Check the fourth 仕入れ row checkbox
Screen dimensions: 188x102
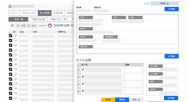[79, 89]
